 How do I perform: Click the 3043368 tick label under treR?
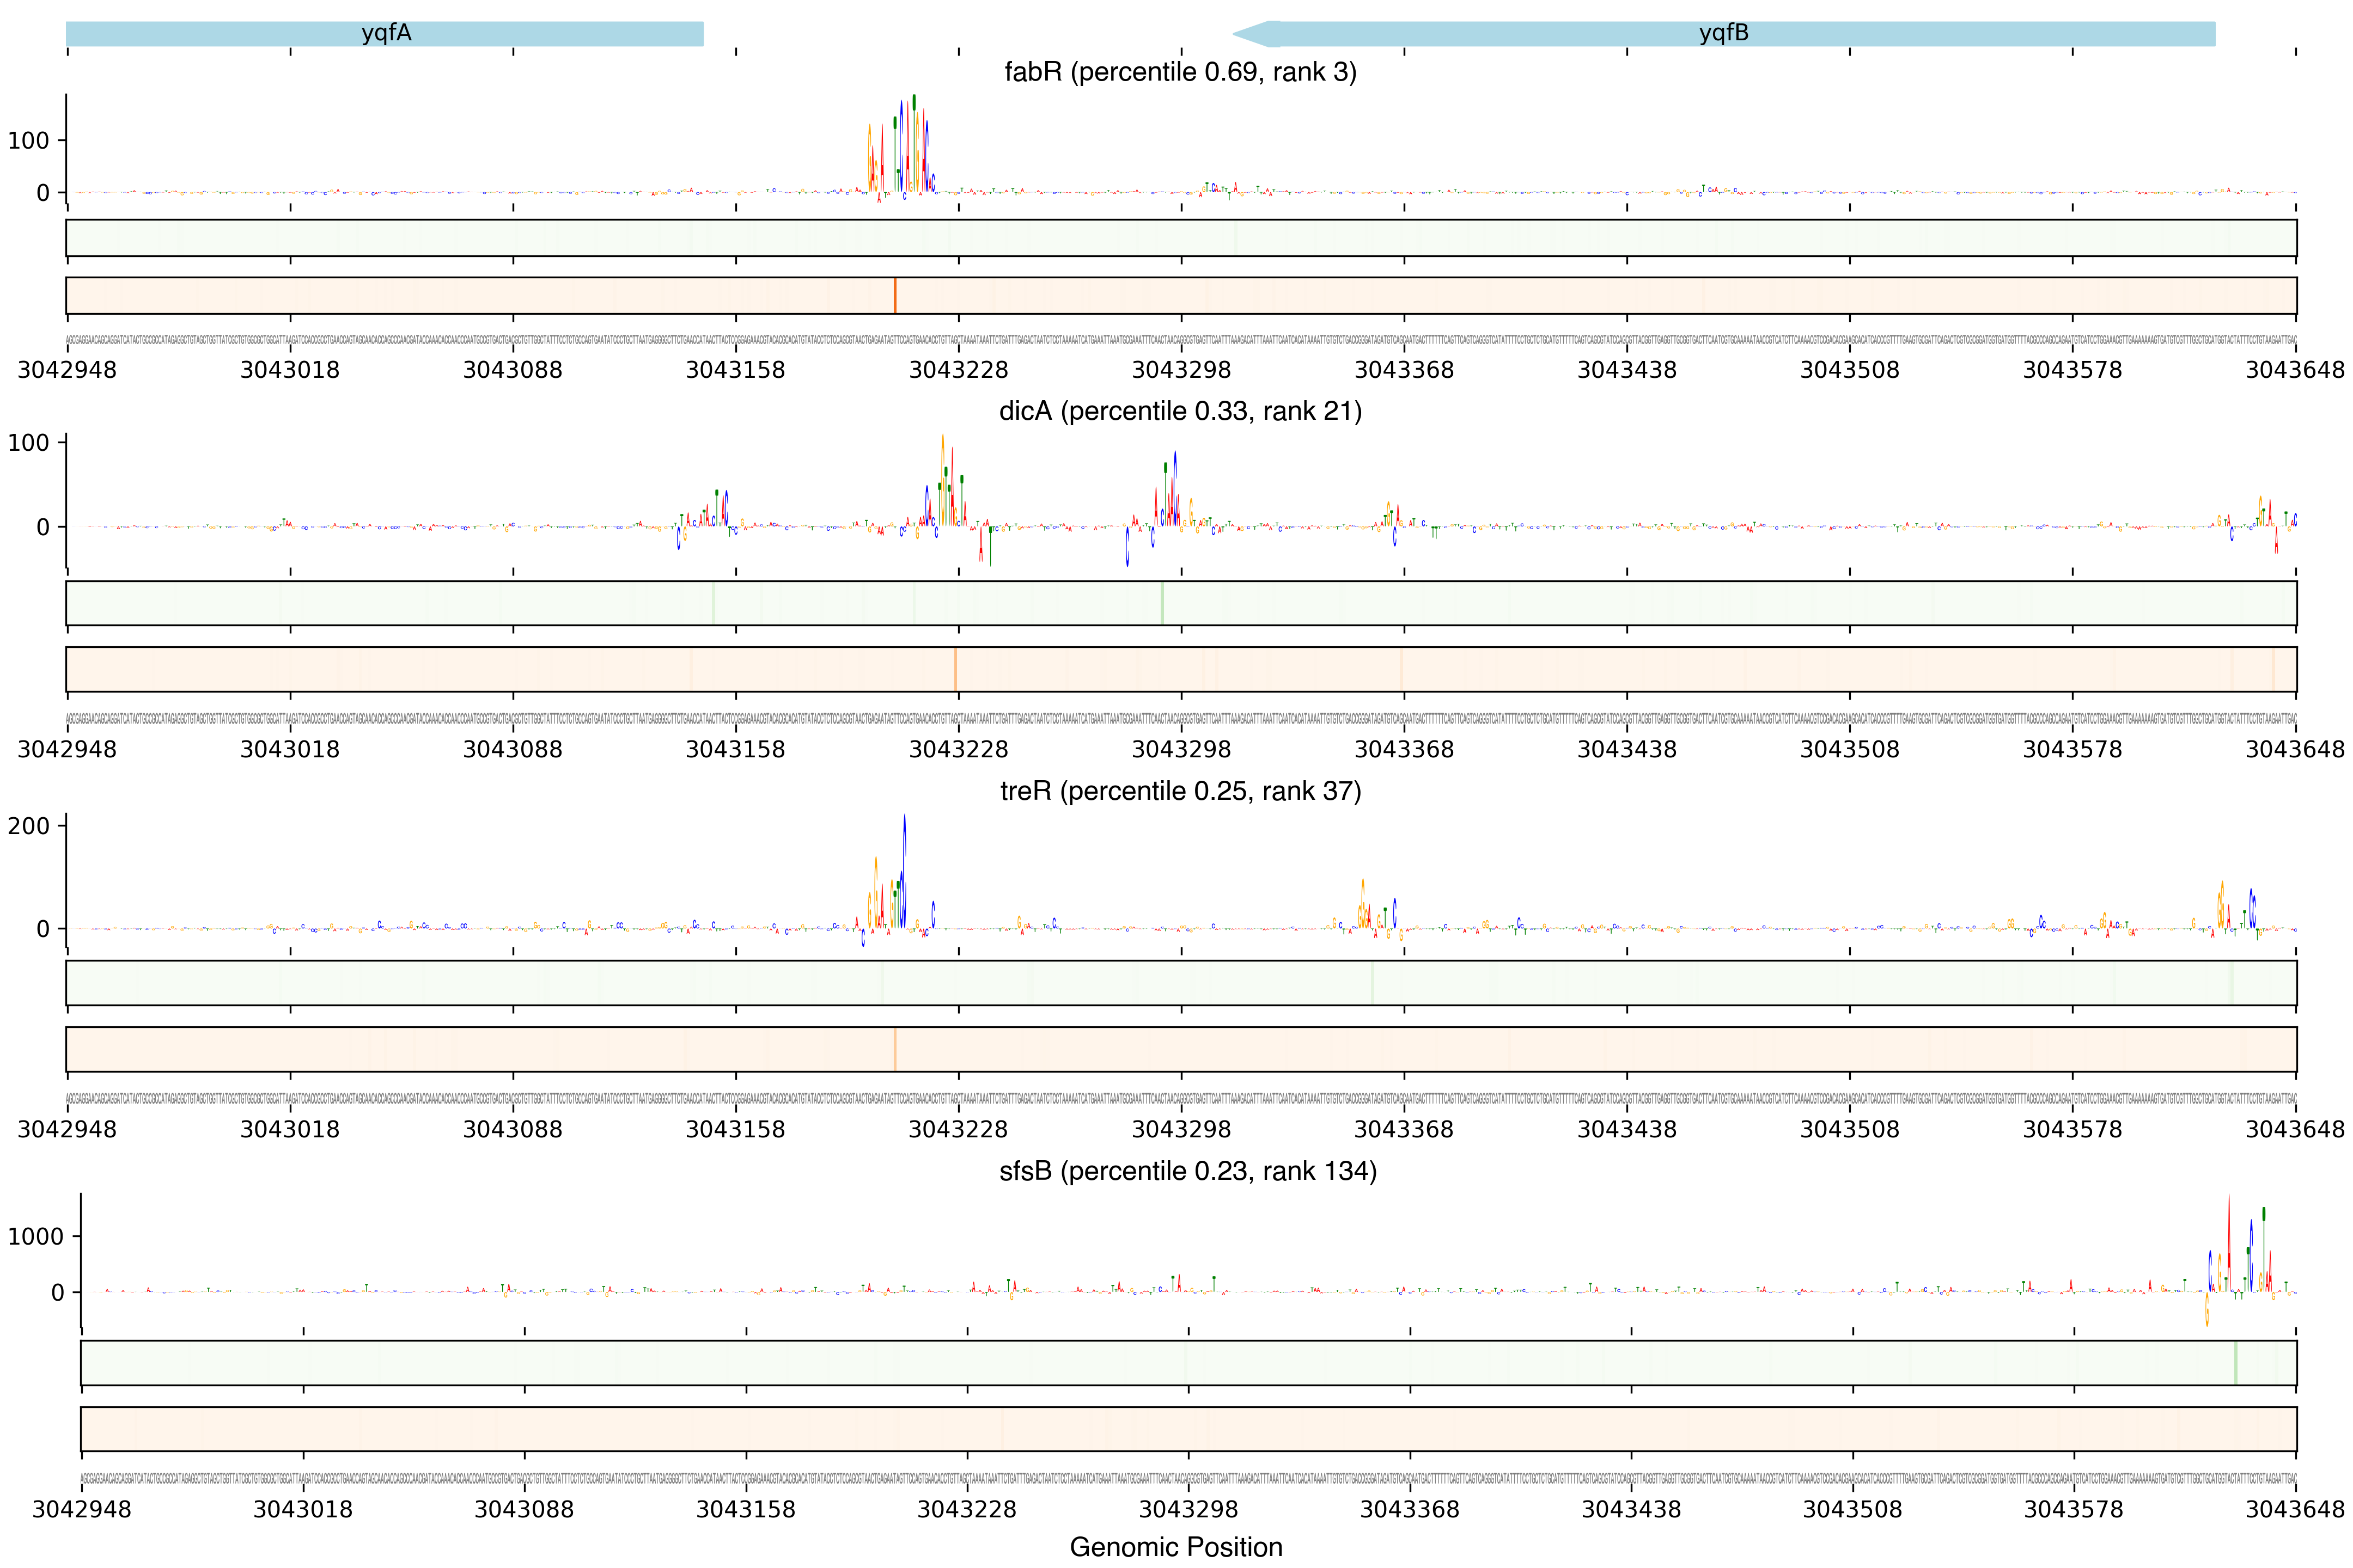[x=1404, y=1129]
